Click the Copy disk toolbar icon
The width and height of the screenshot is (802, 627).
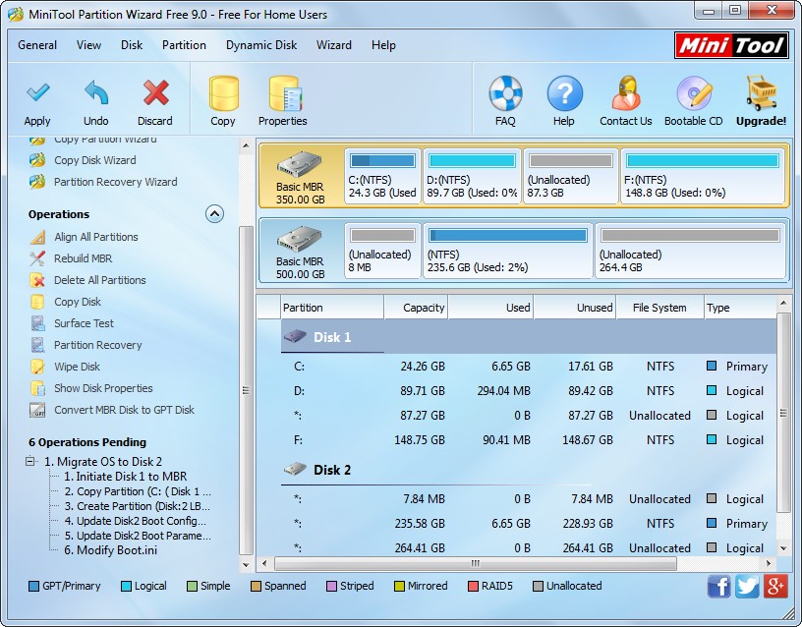[x=223, y=93]
